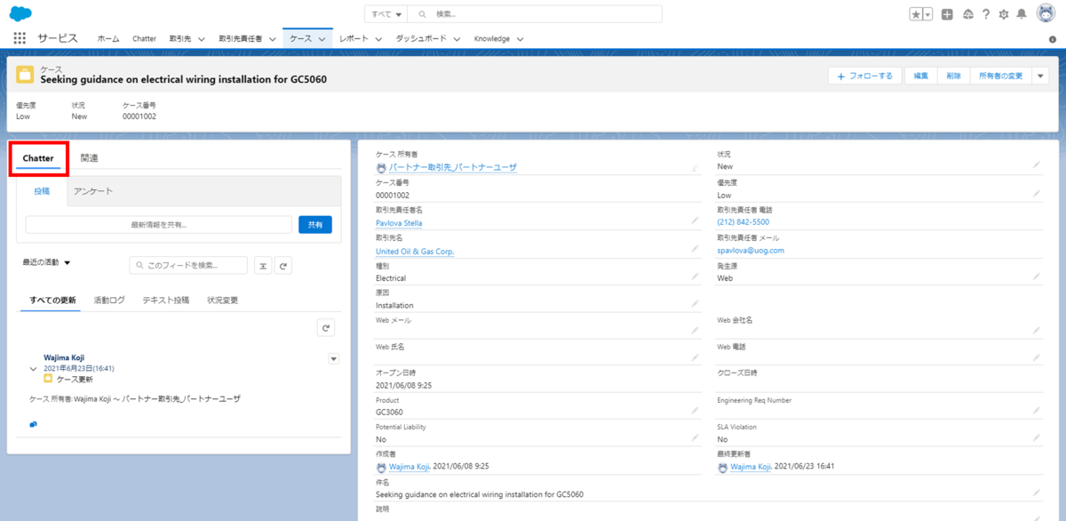Edit the SLA Violation field pencil
The image size is (1066, 521).
coord(1036,437)
